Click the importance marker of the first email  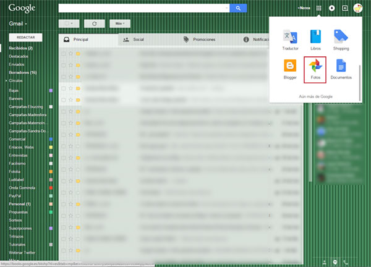[x=78, y=54]
